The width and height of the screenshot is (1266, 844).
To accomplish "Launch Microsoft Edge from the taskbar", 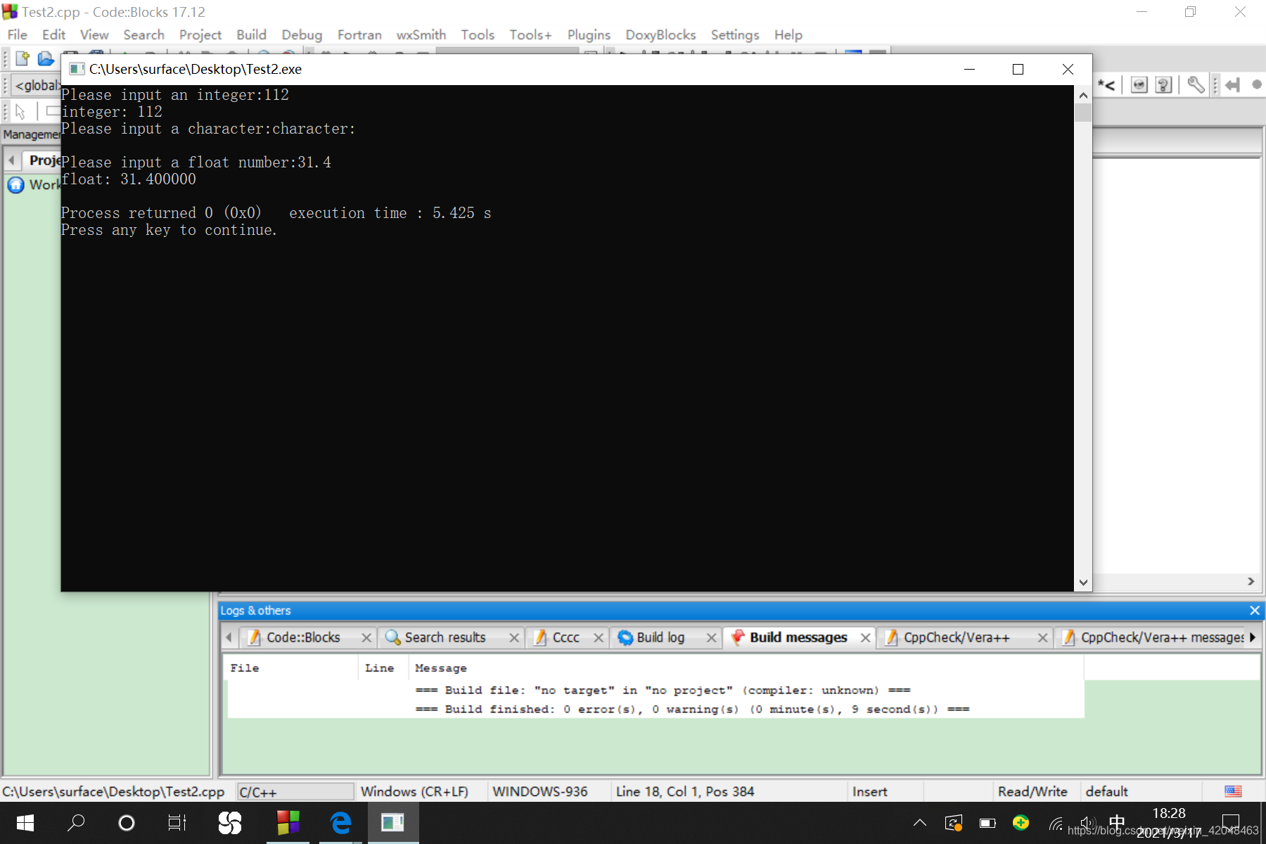I will coord(340,822).
